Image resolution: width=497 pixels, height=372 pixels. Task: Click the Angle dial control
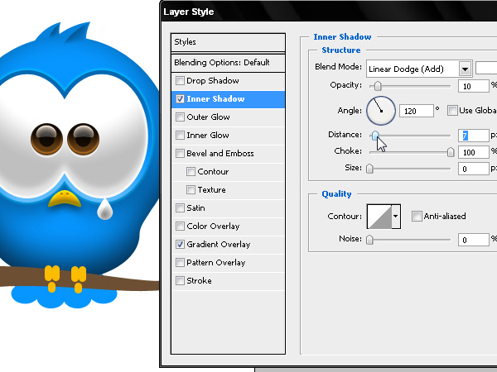coord(380,110)
